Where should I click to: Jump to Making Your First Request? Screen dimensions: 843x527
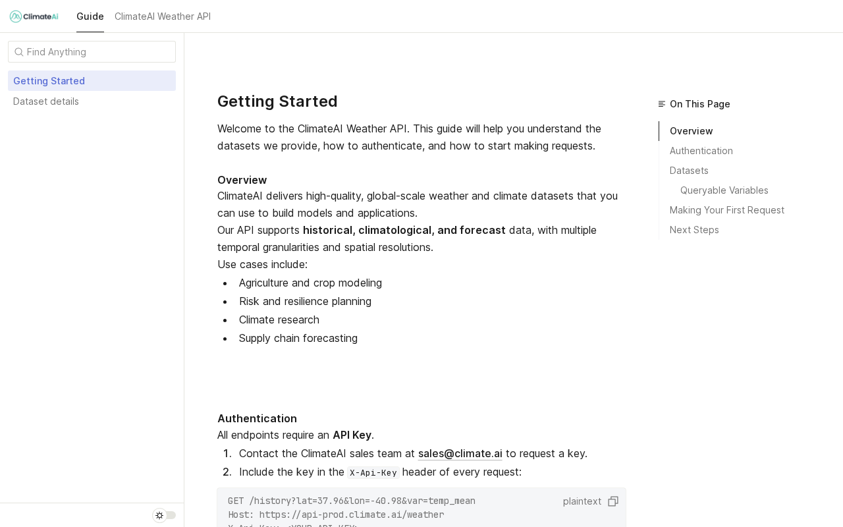(727, 210)
